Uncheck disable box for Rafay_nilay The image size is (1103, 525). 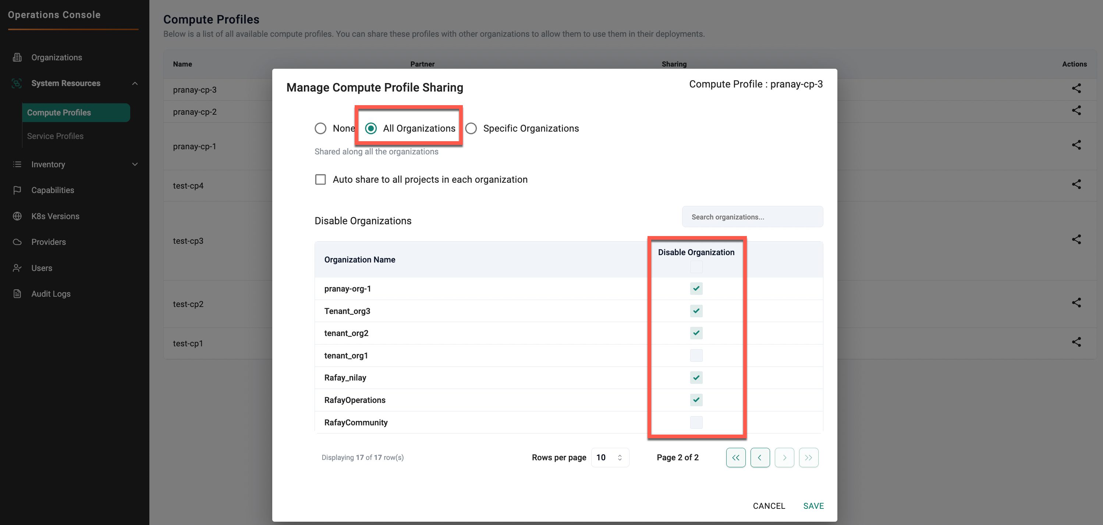click(696, 378)
